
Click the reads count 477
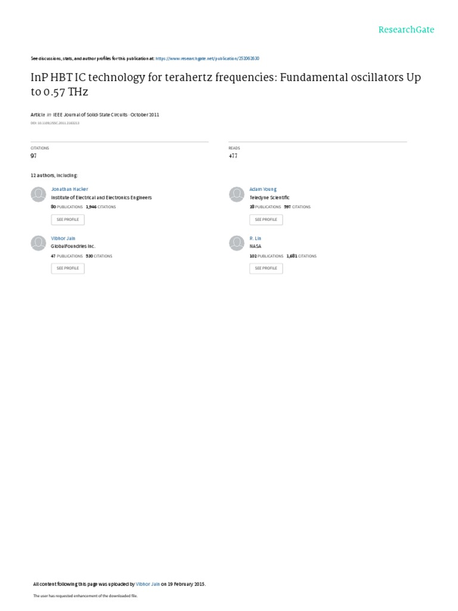233,156
